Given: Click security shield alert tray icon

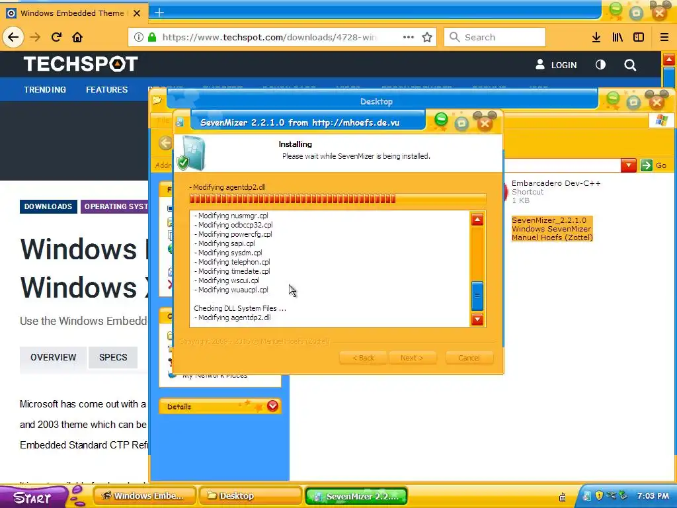Looking at the screenshot, I should tap(599, 495).
